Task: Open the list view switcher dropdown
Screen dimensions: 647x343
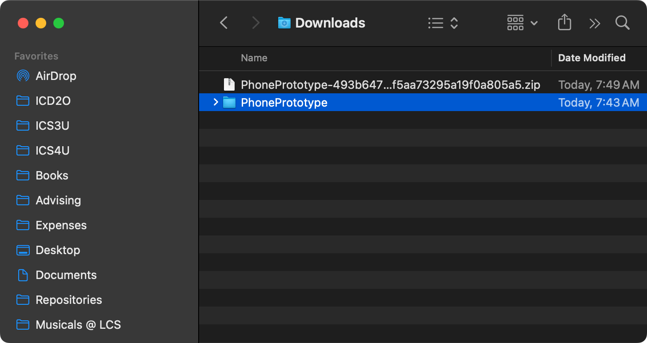Action: click(x=443, y=23)
